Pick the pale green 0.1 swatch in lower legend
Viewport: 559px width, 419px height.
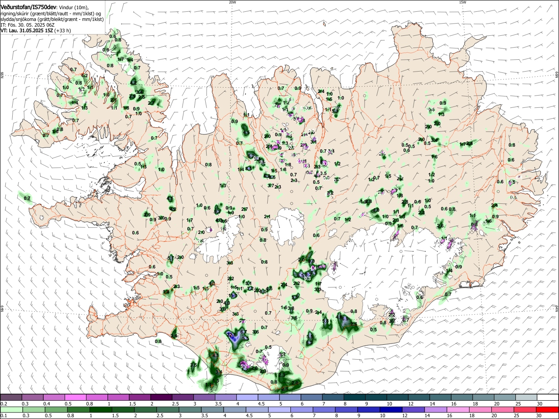[x=11, y=409]
